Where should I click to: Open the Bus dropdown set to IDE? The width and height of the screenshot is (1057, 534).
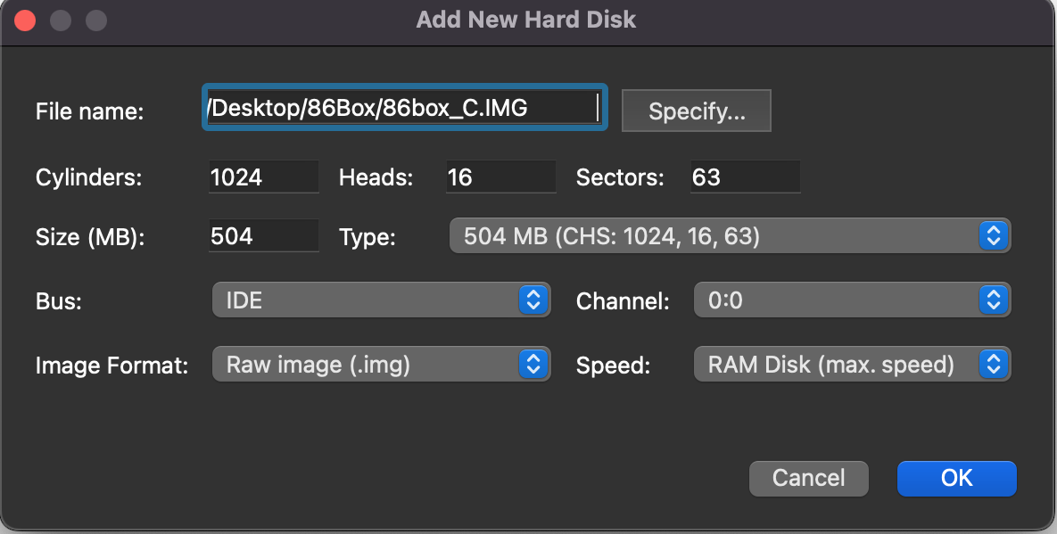(x=366, y=300)
